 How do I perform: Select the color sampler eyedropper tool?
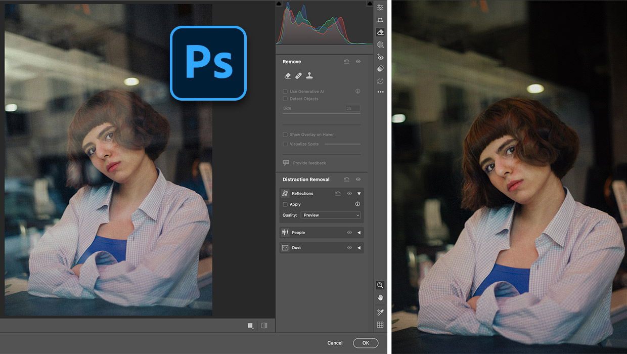pyautogui.click(x=380, y=312)
